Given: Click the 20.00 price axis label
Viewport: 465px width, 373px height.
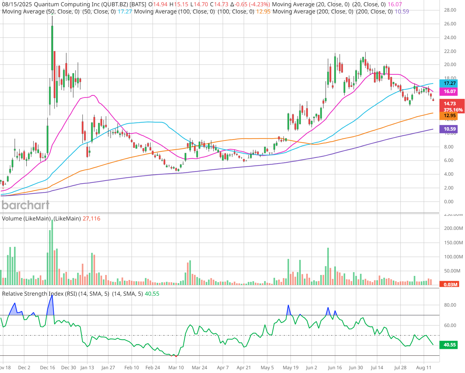Looking at the screenshot, I should coord(450,65).
